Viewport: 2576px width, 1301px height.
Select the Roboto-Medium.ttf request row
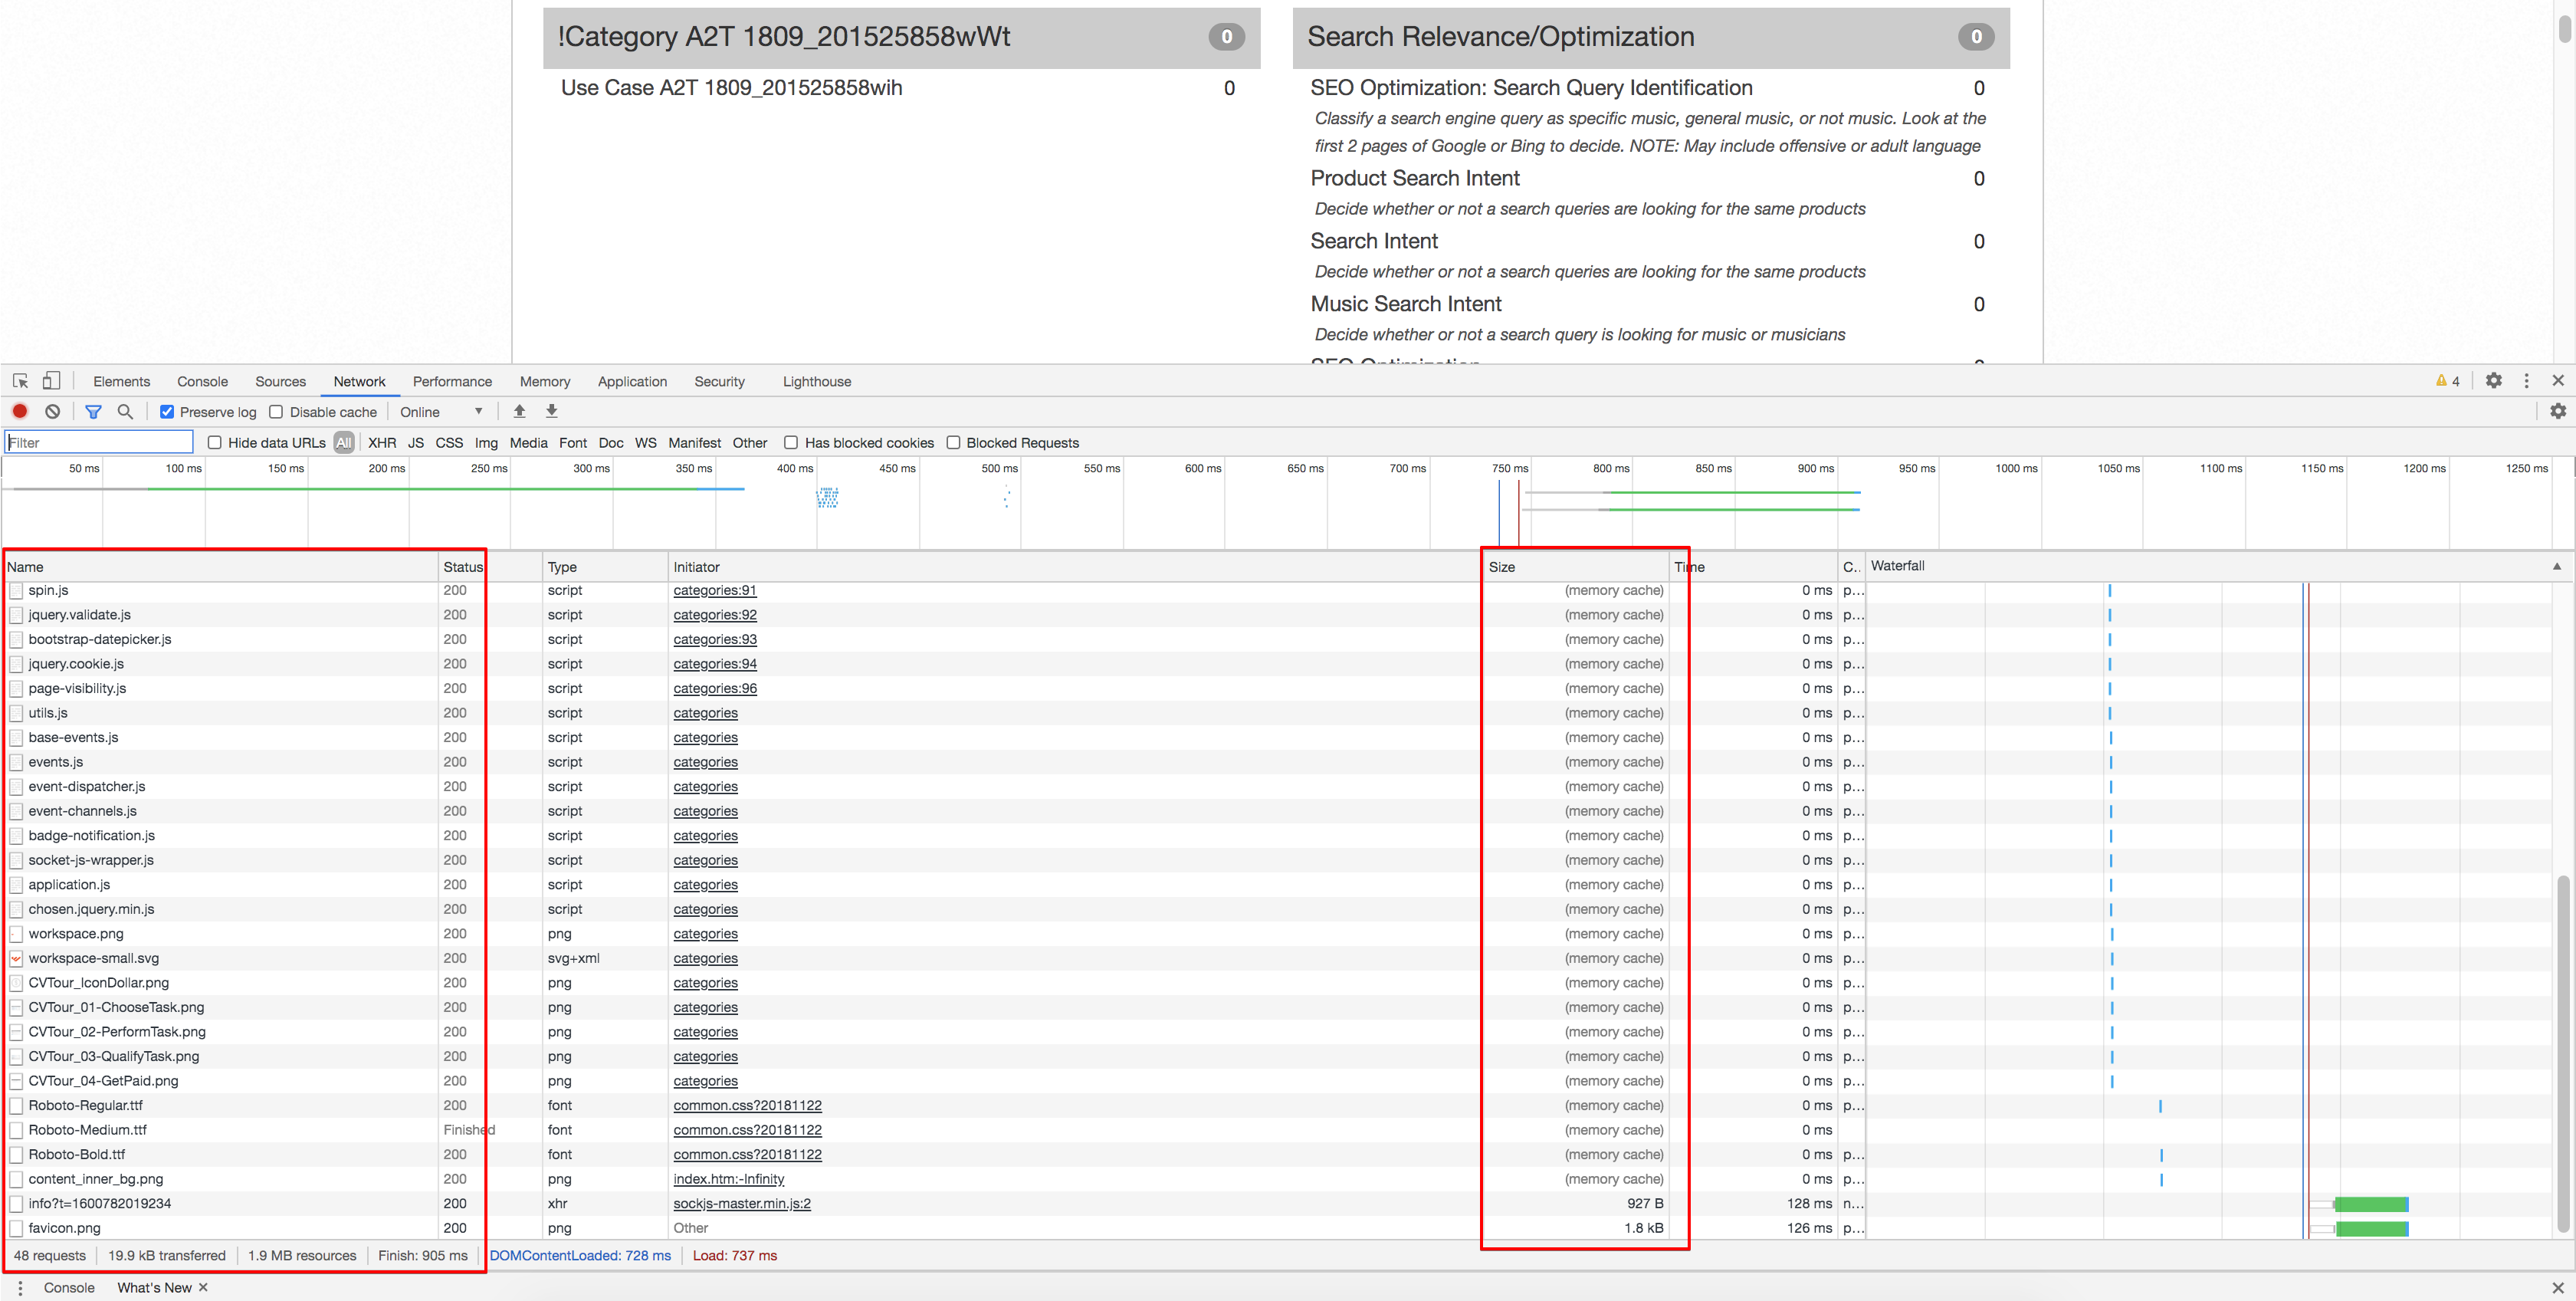coord(1276,1130)
